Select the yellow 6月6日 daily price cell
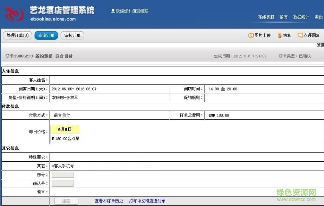 tap(65, 129)
